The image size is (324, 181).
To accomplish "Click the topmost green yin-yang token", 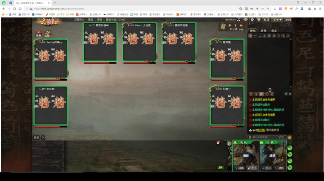I will 290,148.
